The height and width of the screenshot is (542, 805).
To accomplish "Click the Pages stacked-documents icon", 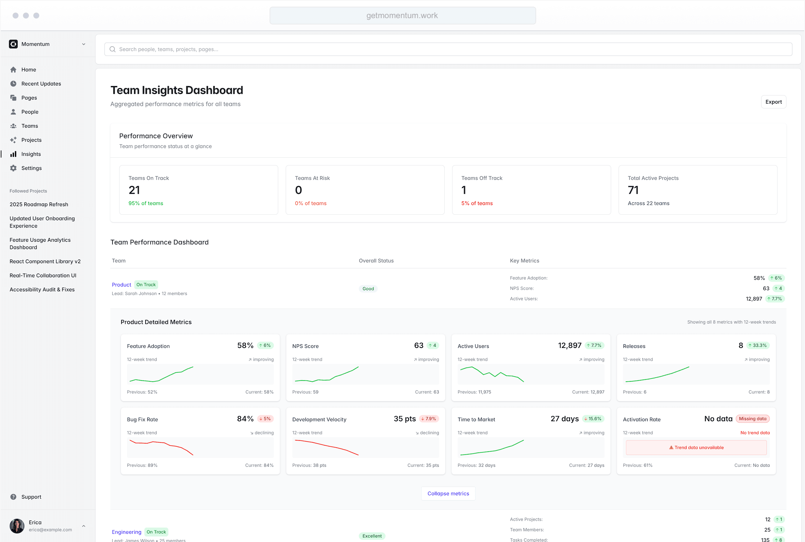I will [13, 98].
